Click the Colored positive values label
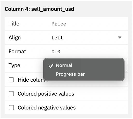Screen dimensions: 133x119 coord(46,94)
